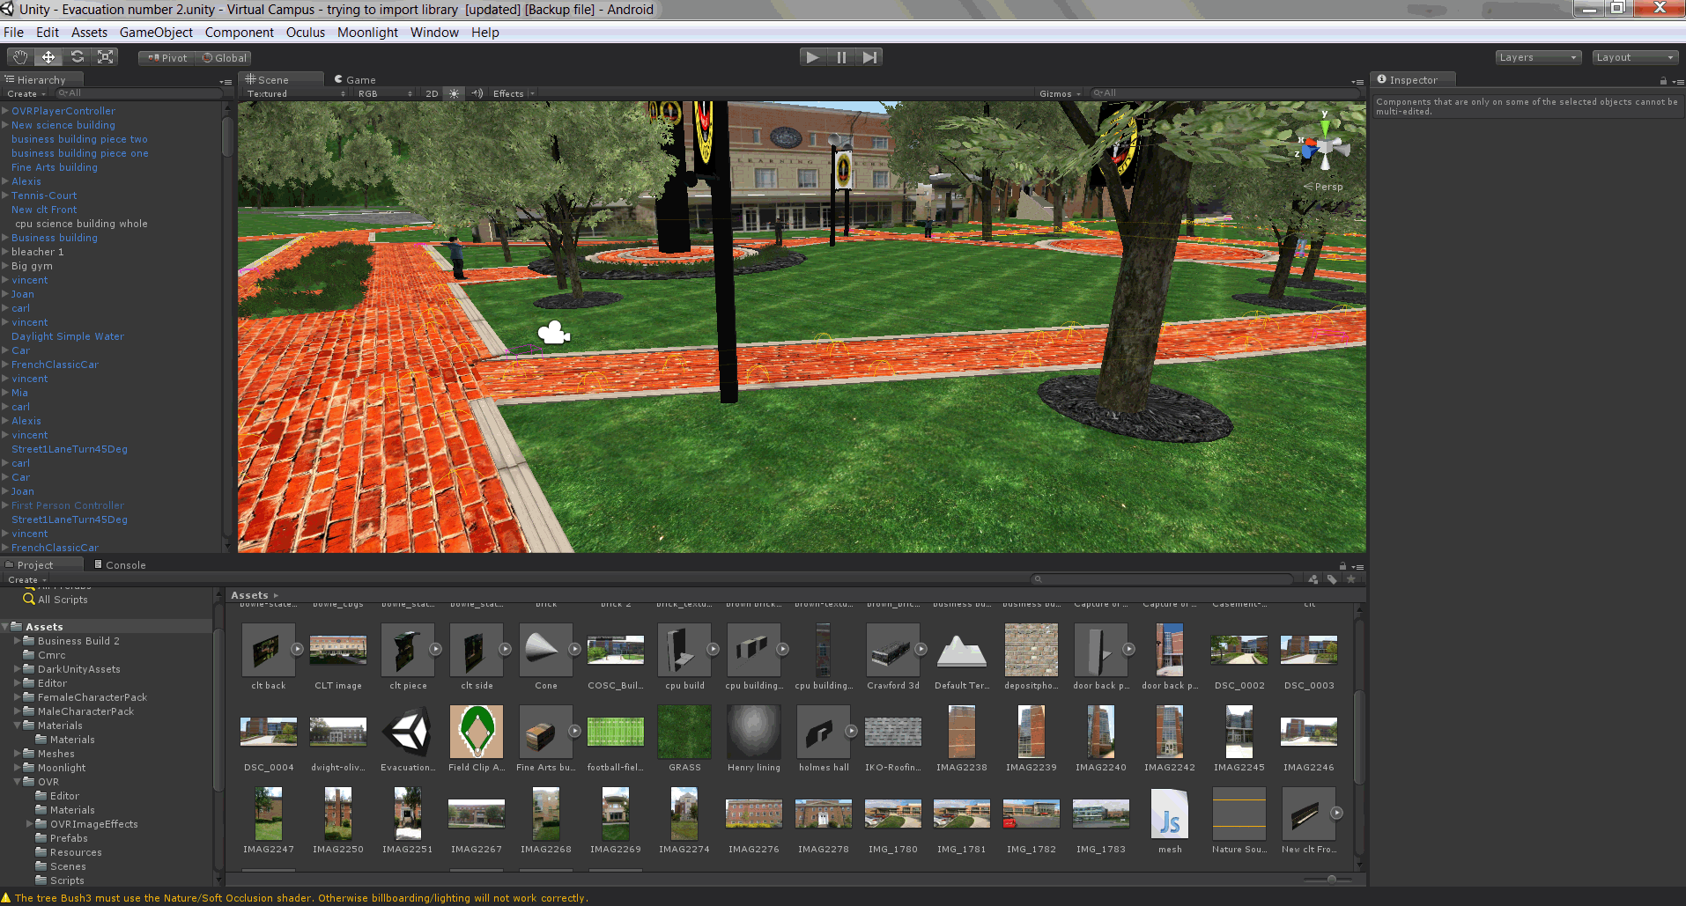1686x906 pixels.
Task: Open the File menu
Action: point(13,33)
